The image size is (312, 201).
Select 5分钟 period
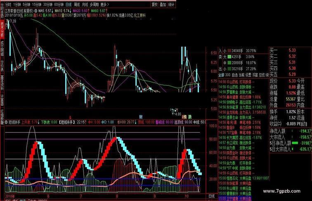tap(26, 5)
